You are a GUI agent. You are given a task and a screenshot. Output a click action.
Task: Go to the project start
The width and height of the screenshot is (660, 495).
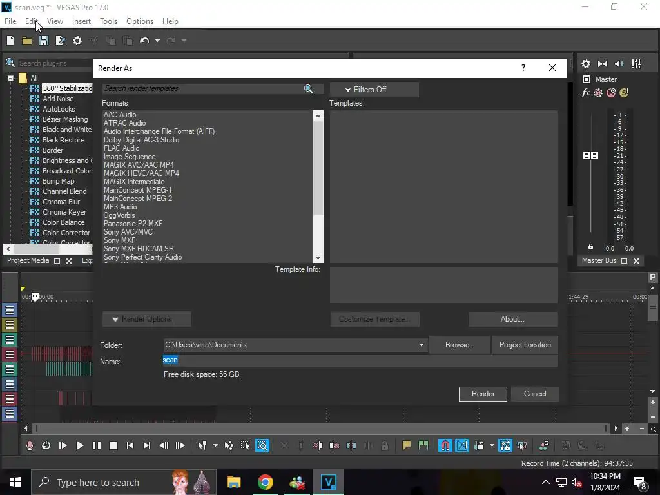coord(130,445)
